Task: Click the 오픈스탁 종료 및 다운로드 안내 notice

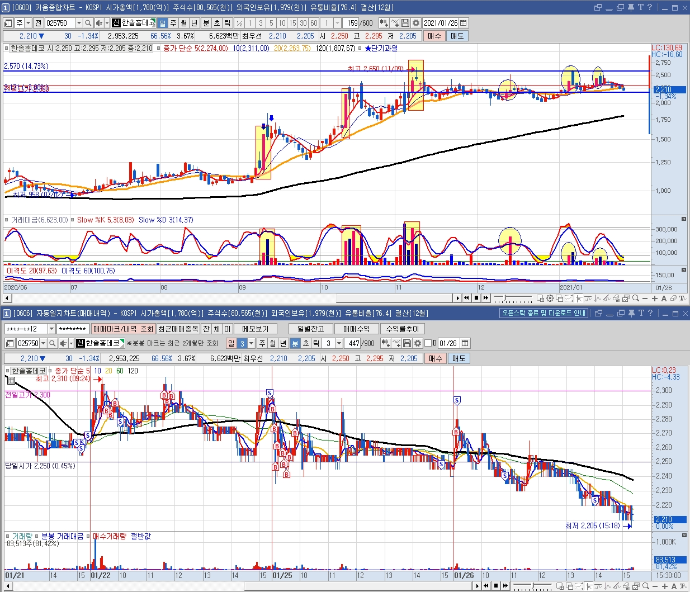Action: pos(544,313)
